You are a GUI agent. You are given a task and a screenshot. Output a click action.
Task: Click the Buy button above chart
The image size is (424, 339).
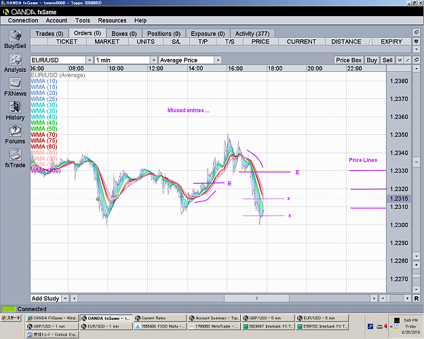(x=372, y=60)
